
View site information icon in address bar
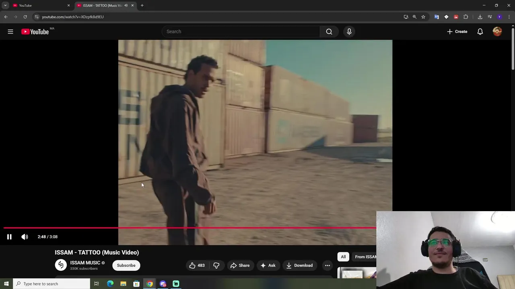pyautogui.click(x=37, y=17)
